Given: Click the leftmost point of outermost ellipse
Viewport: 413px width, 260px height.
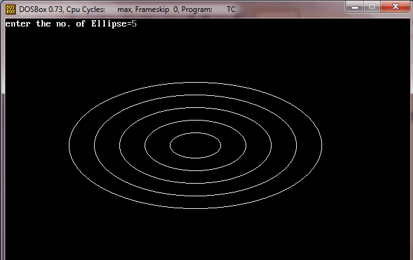Looking at the screenshot, I should pos(69,146).
